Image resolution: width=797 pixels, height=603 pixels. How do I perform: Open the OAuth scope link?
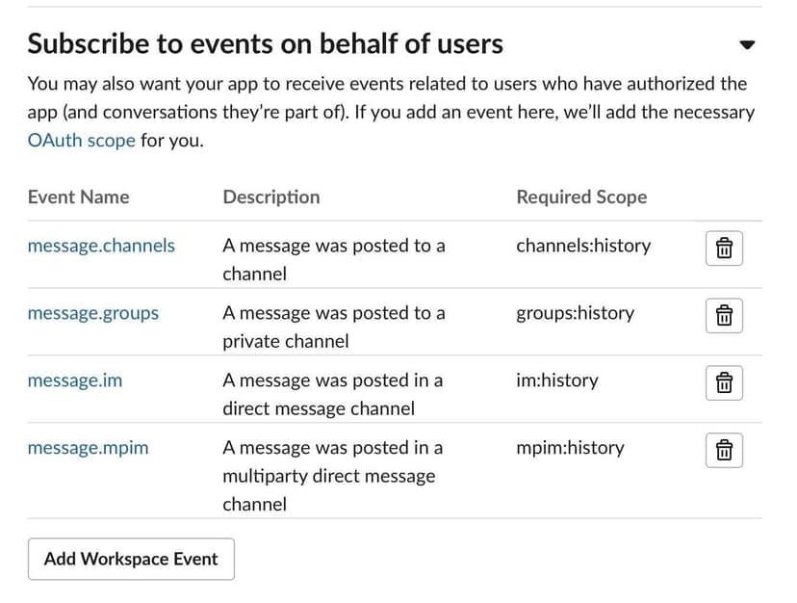[x=81, y=141]
